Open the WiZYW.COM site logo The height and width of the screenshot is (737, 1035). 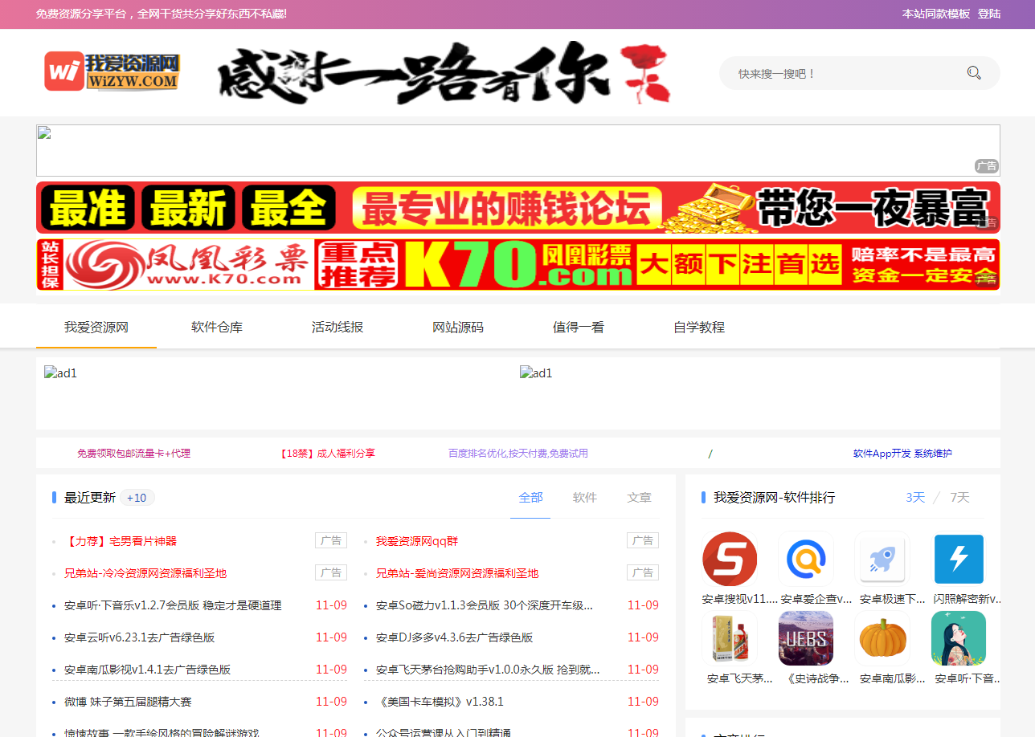click(x=112, y=71)
